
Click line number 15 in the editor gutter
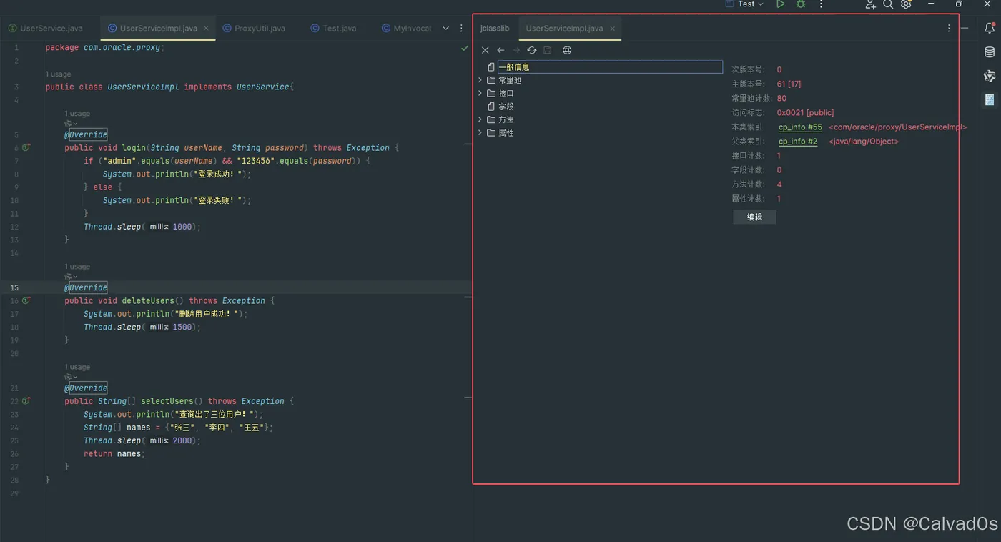(15, 287)
